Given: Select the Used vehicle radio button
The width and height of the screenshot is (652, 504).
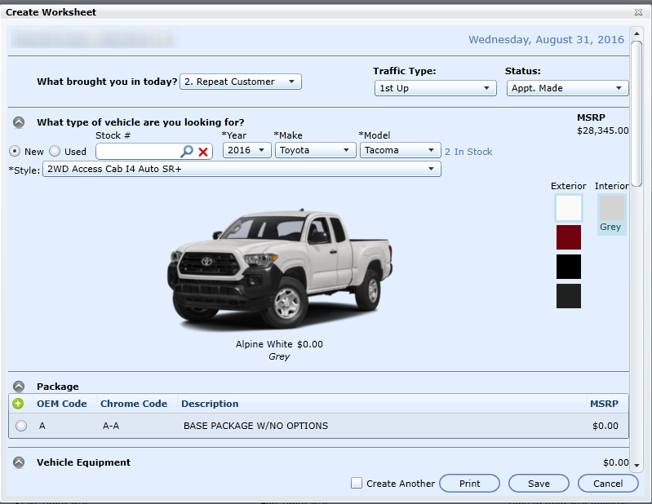Looking at the screenshot, I should pyautogui.click(x=55, y=151).
